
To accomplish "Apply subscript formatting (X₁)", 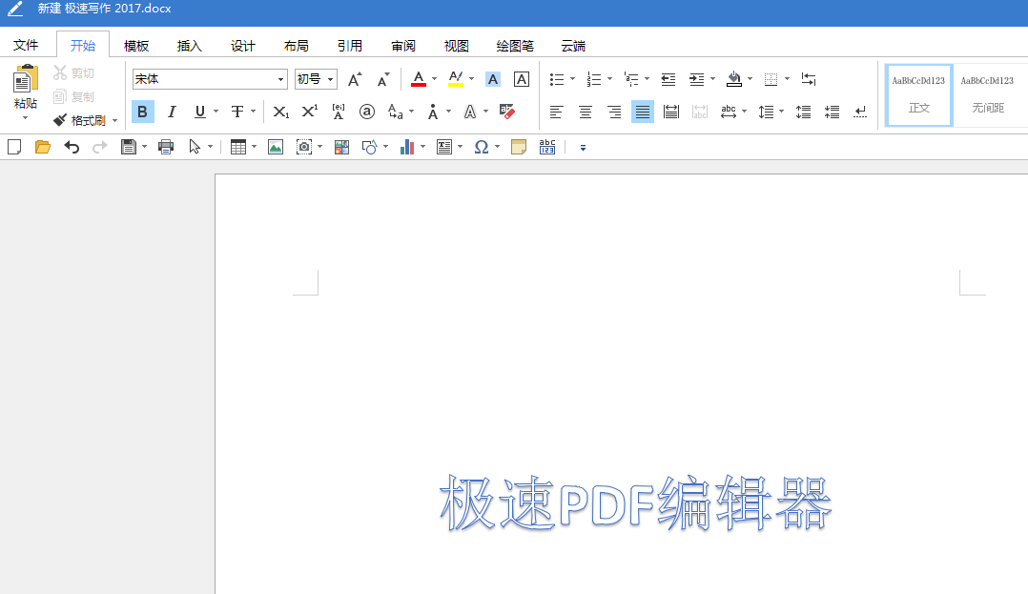I will click(x=280, y=113).
